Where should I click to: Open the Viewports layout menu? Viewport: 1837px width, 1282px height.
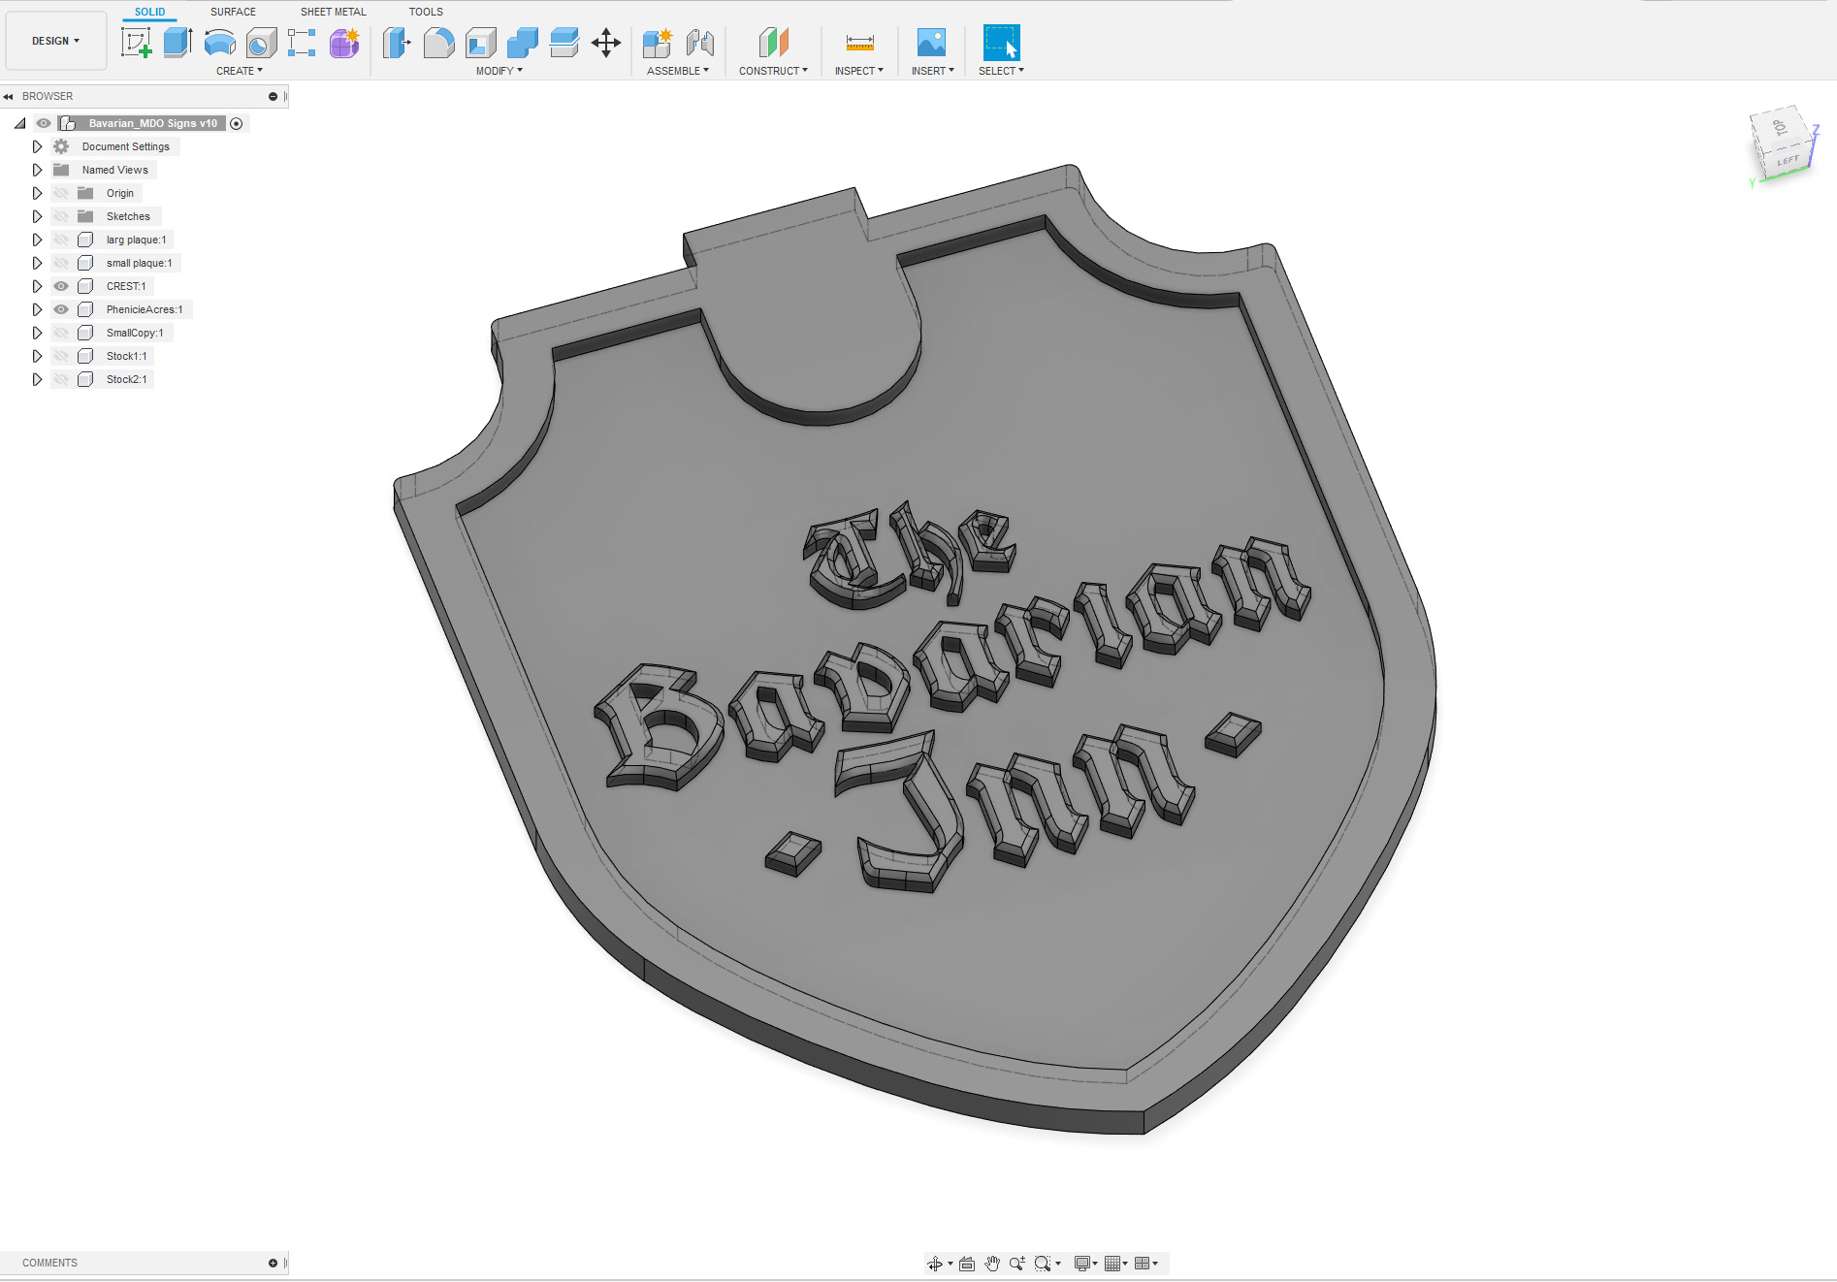tap(1143, 1264)
